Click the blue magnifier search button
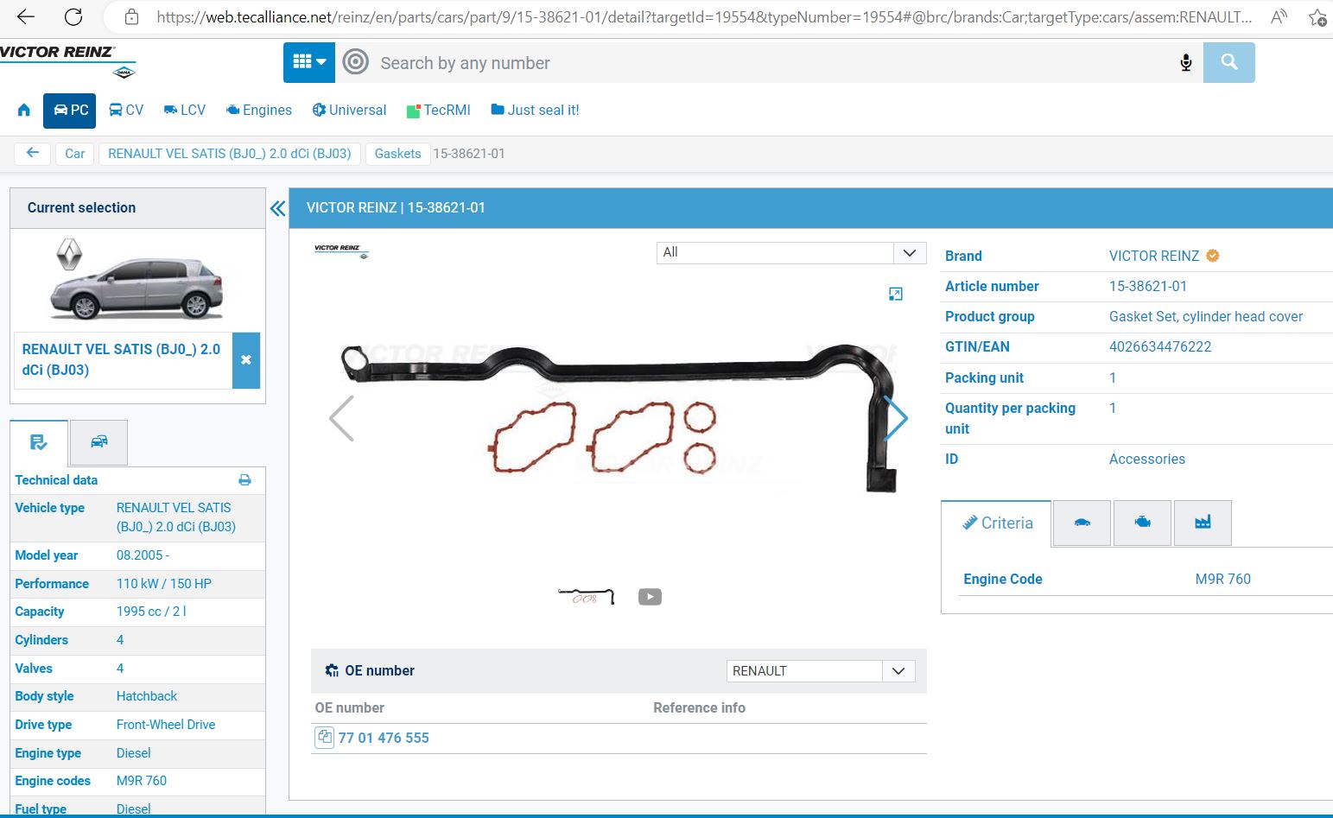Screen dimensions: 1333x818 1228,63
